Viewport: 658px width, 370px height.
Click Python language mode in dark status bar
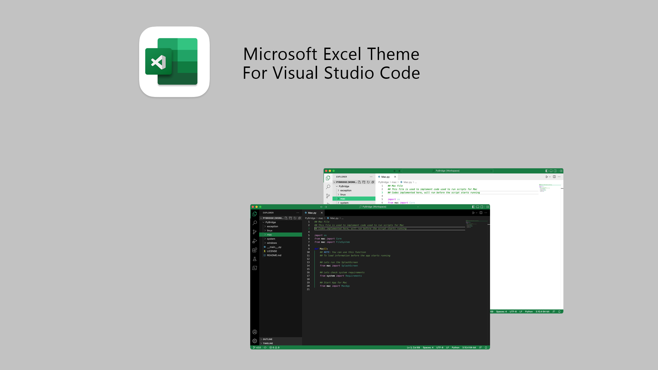coord(455,347)
